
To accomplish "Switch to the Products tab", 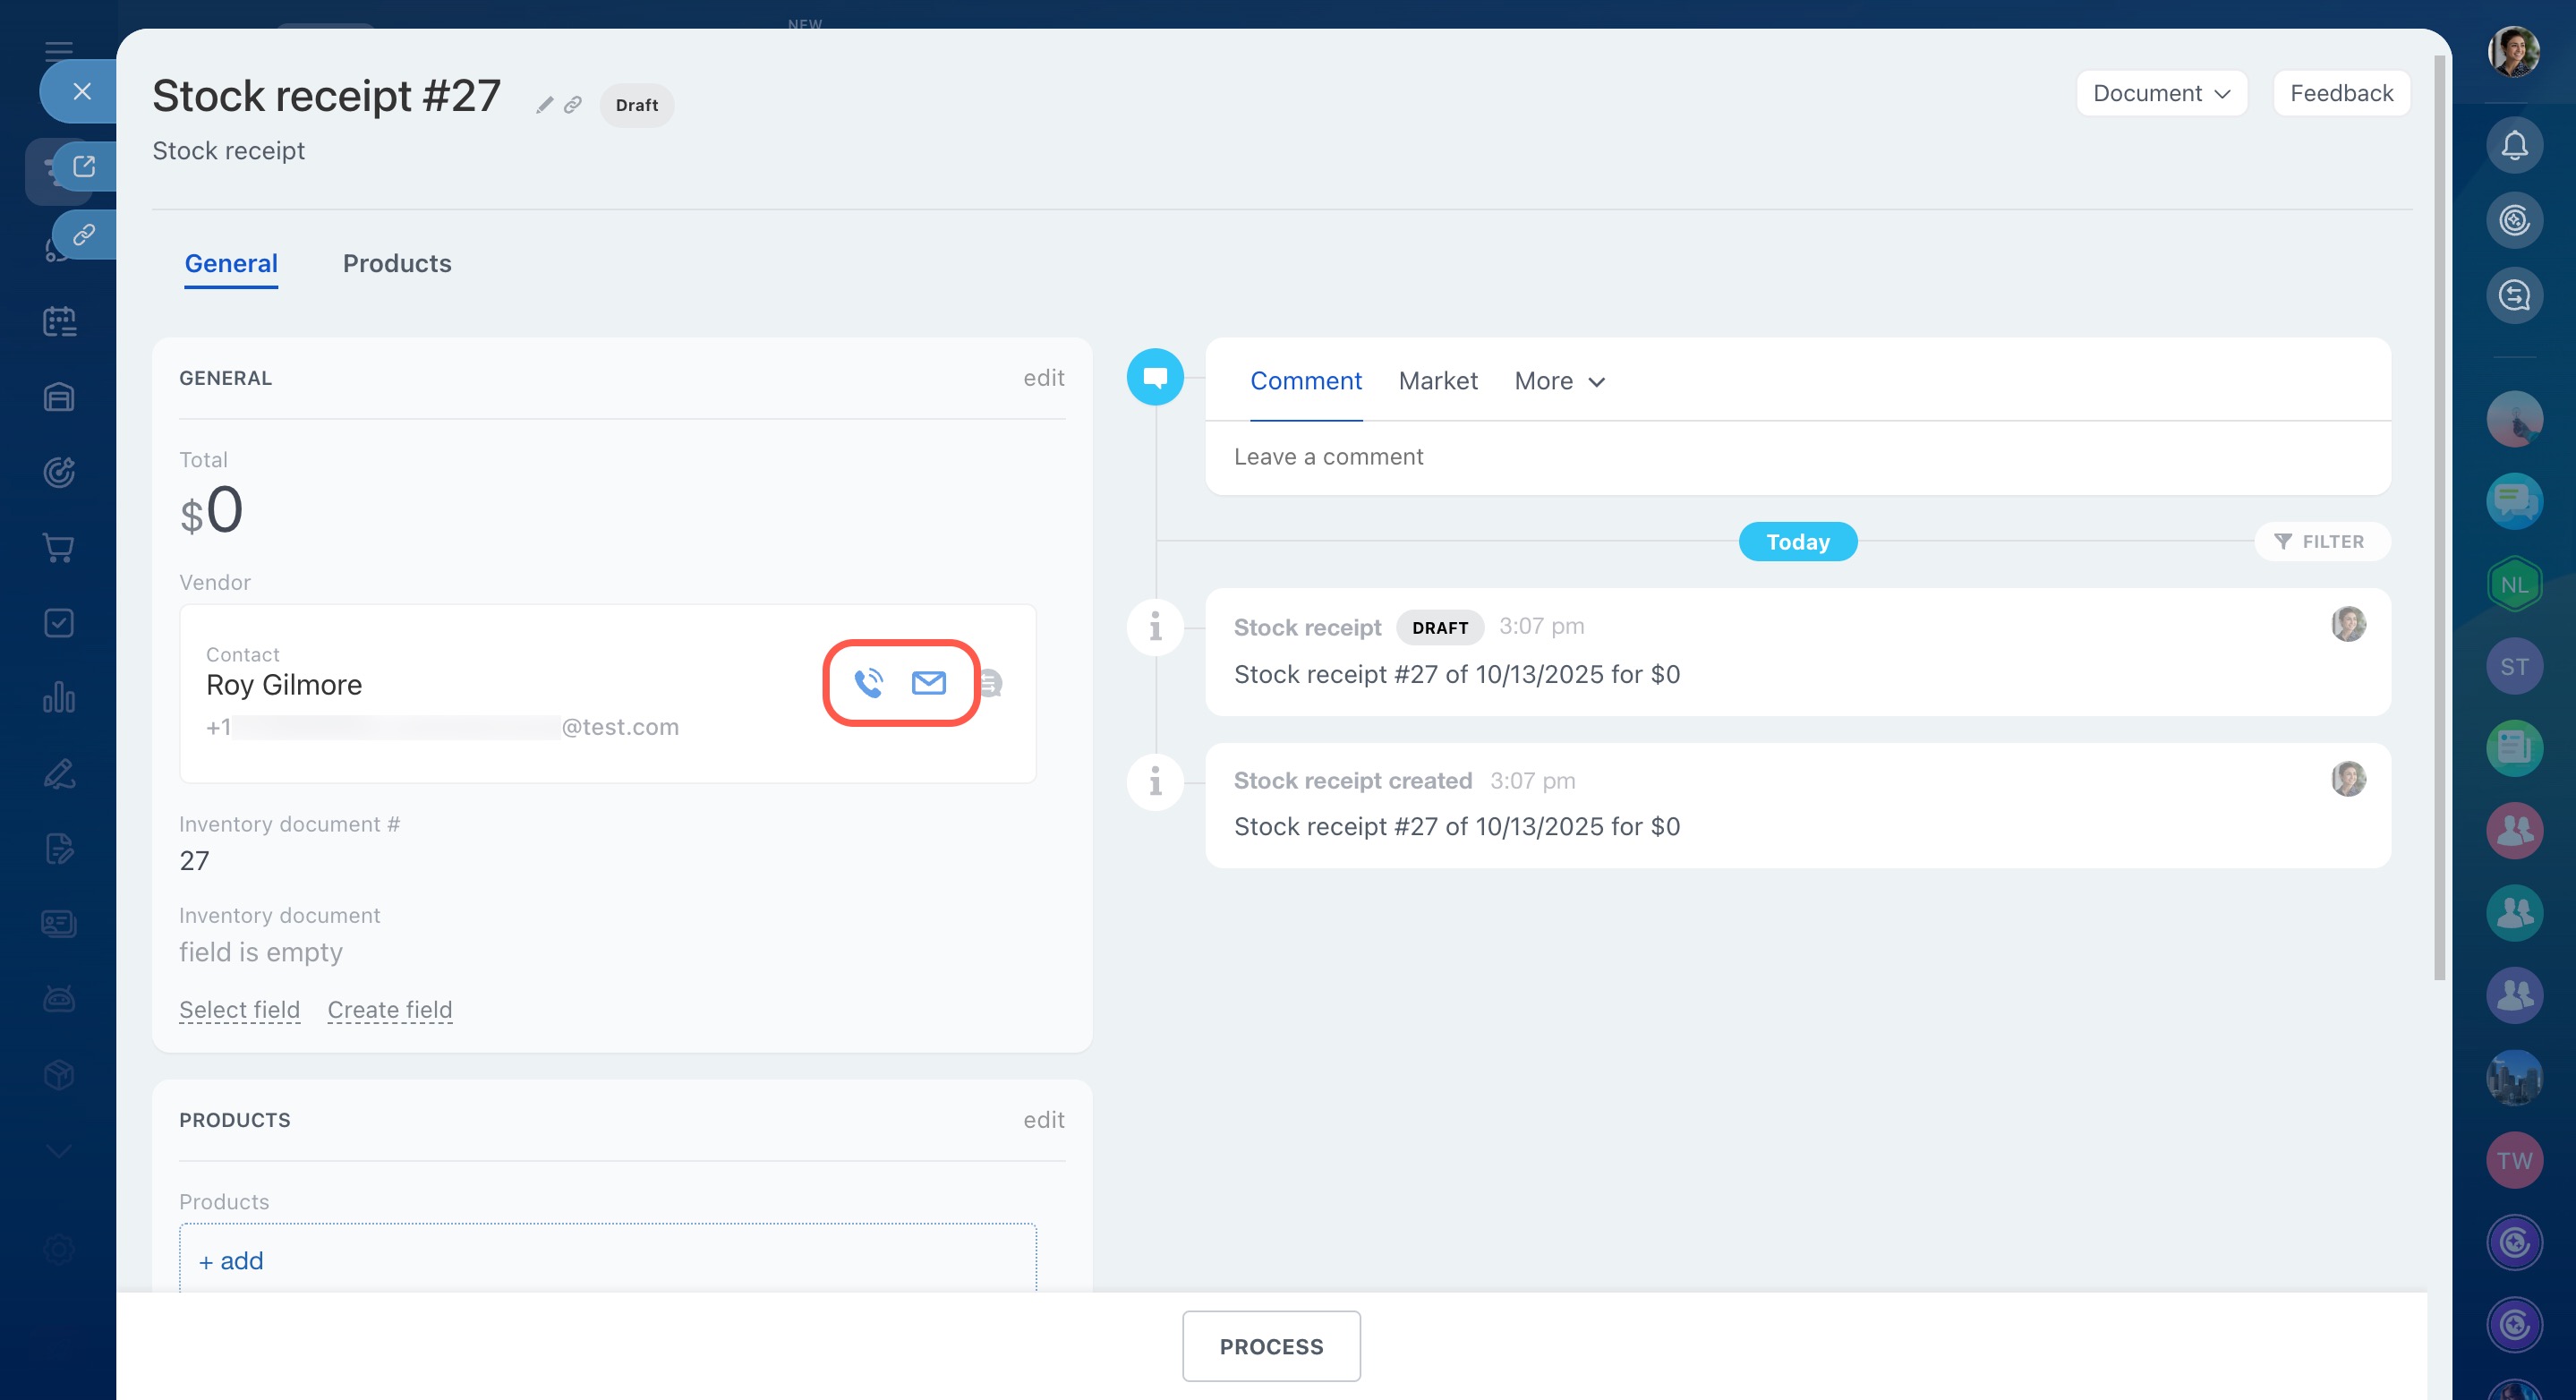I will 397,263.
